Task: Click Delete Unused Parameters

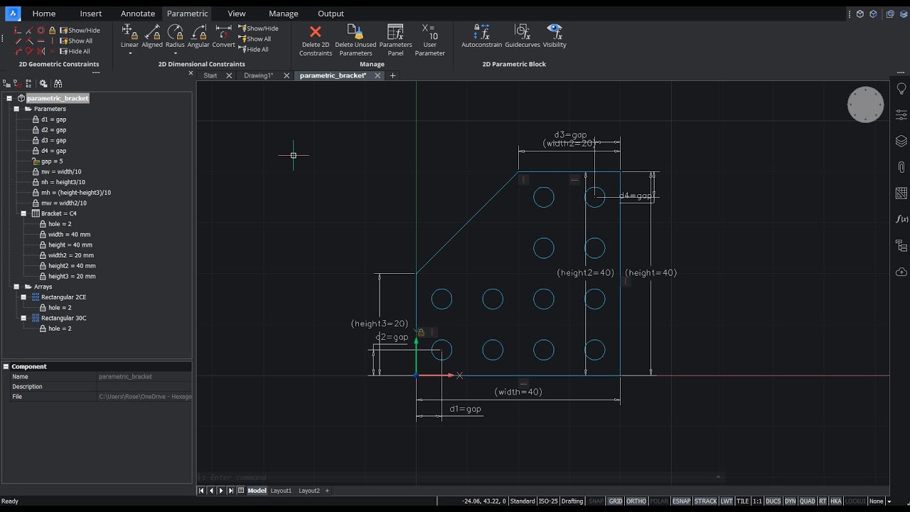Action: click(x=355, y=41)
